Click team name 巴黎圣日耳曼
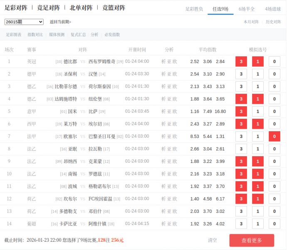The image size is (287, 250). point(102,137)
